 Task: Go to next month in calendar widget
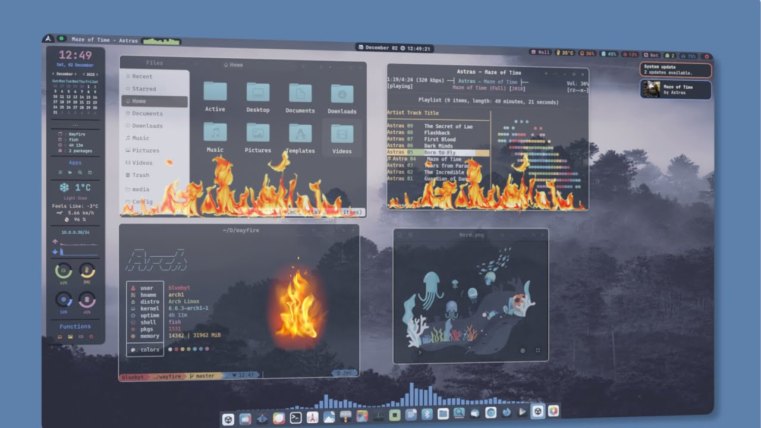coord(76,74)
